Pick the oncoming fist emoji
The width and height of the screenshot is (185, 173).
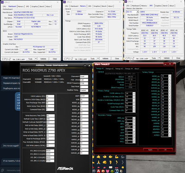[105, 162]
